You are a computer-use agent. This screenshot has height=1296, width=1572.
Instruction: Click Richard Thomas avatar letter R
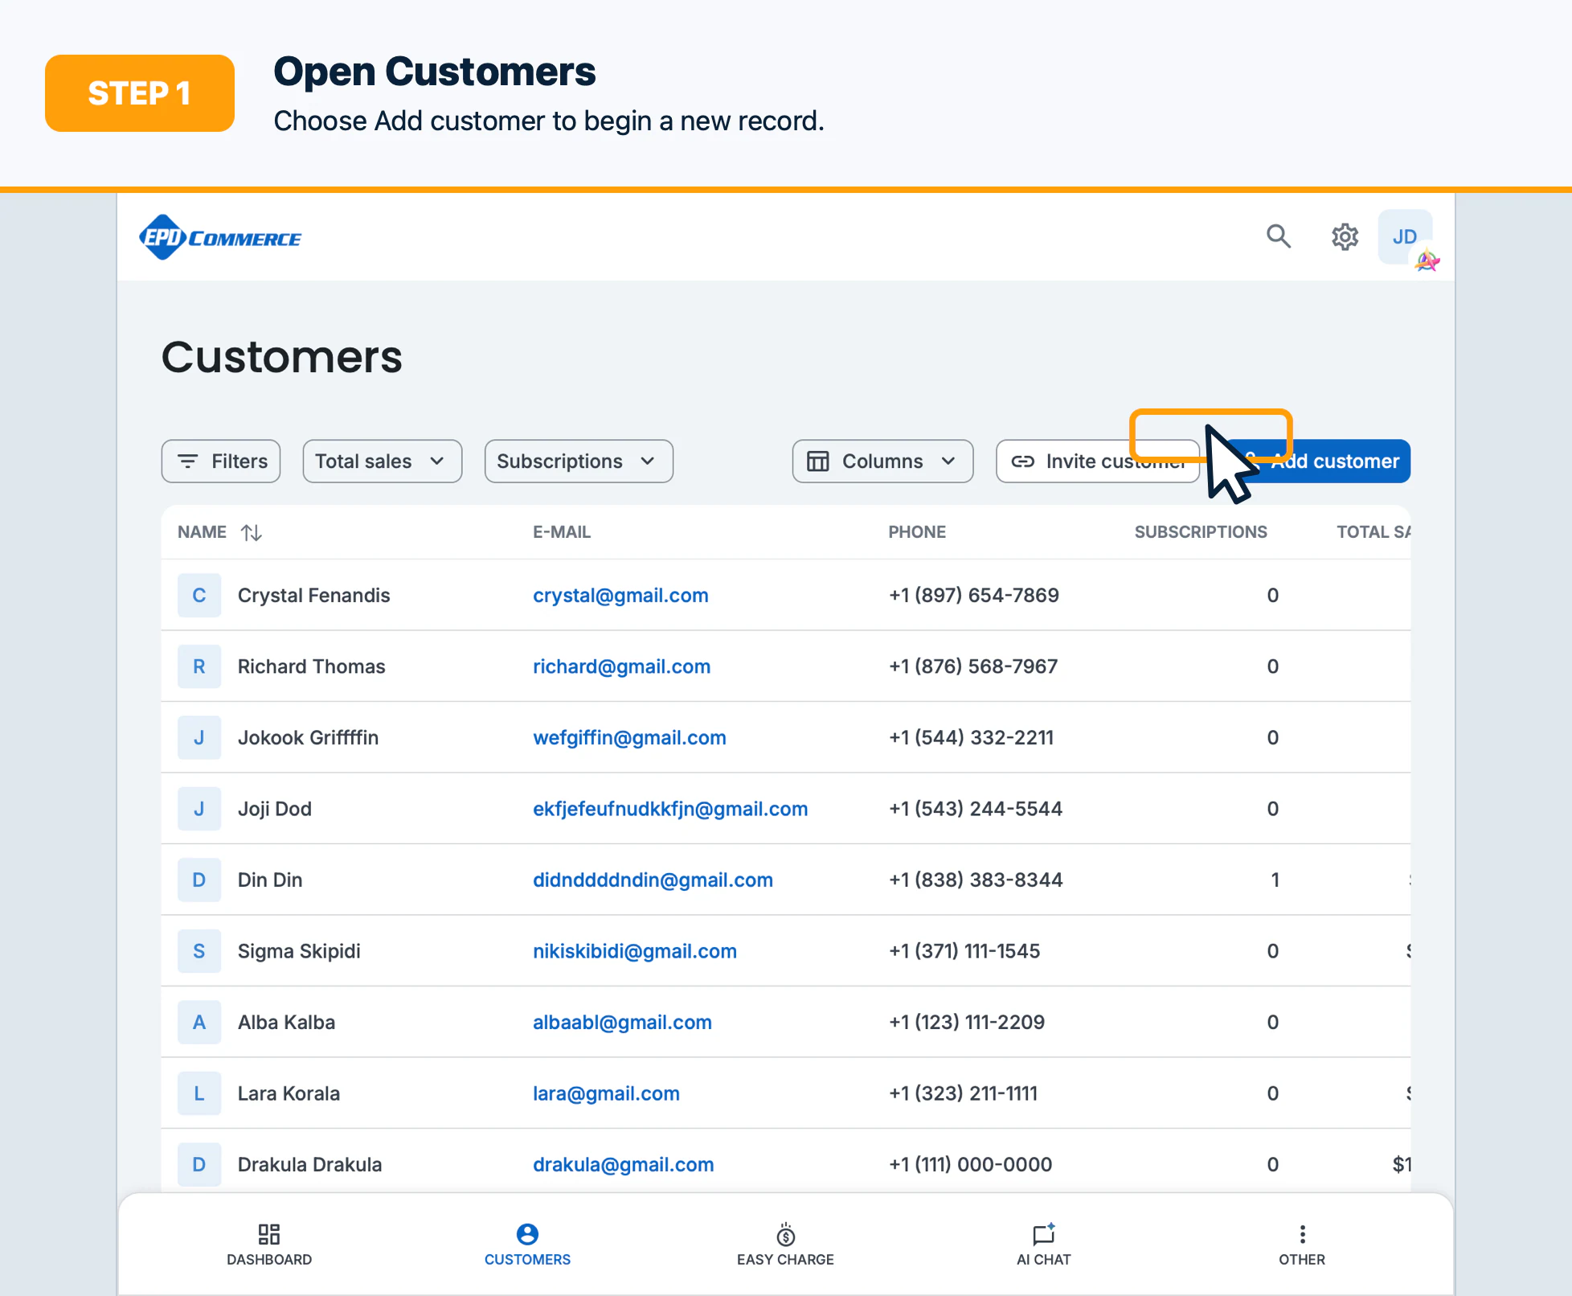199,666
